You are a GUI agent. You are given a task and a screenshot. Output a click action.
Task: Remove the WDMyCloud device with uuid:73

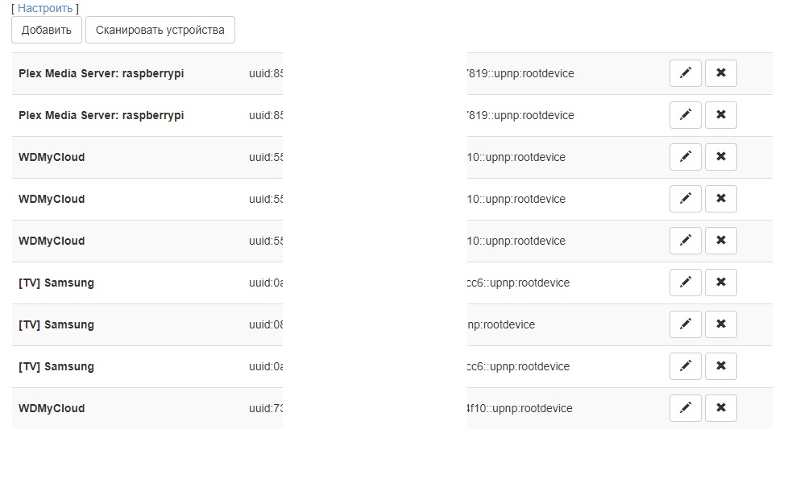coord(721,408)
